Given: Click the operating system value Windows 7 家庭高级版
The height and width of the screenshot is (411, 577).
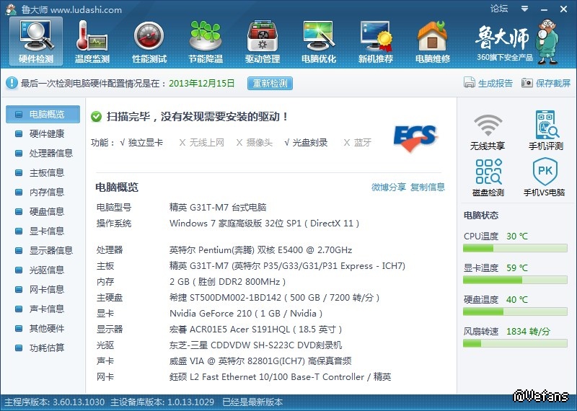Looking at the screenshot, I should click(264, 224).
